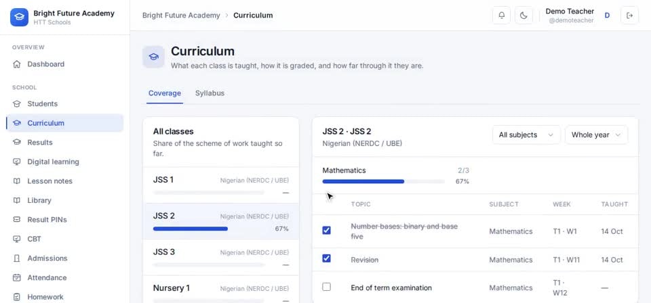Check End of term examination checkbox
This screenshot has height=303, width=651.
(327, 287)
